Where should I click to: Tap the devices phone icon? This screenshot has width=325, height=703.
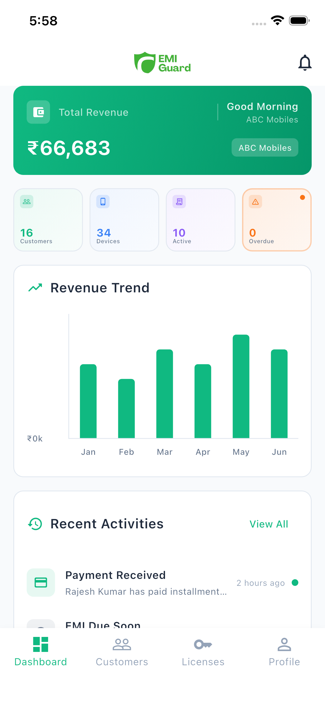(x=103, y=202)
